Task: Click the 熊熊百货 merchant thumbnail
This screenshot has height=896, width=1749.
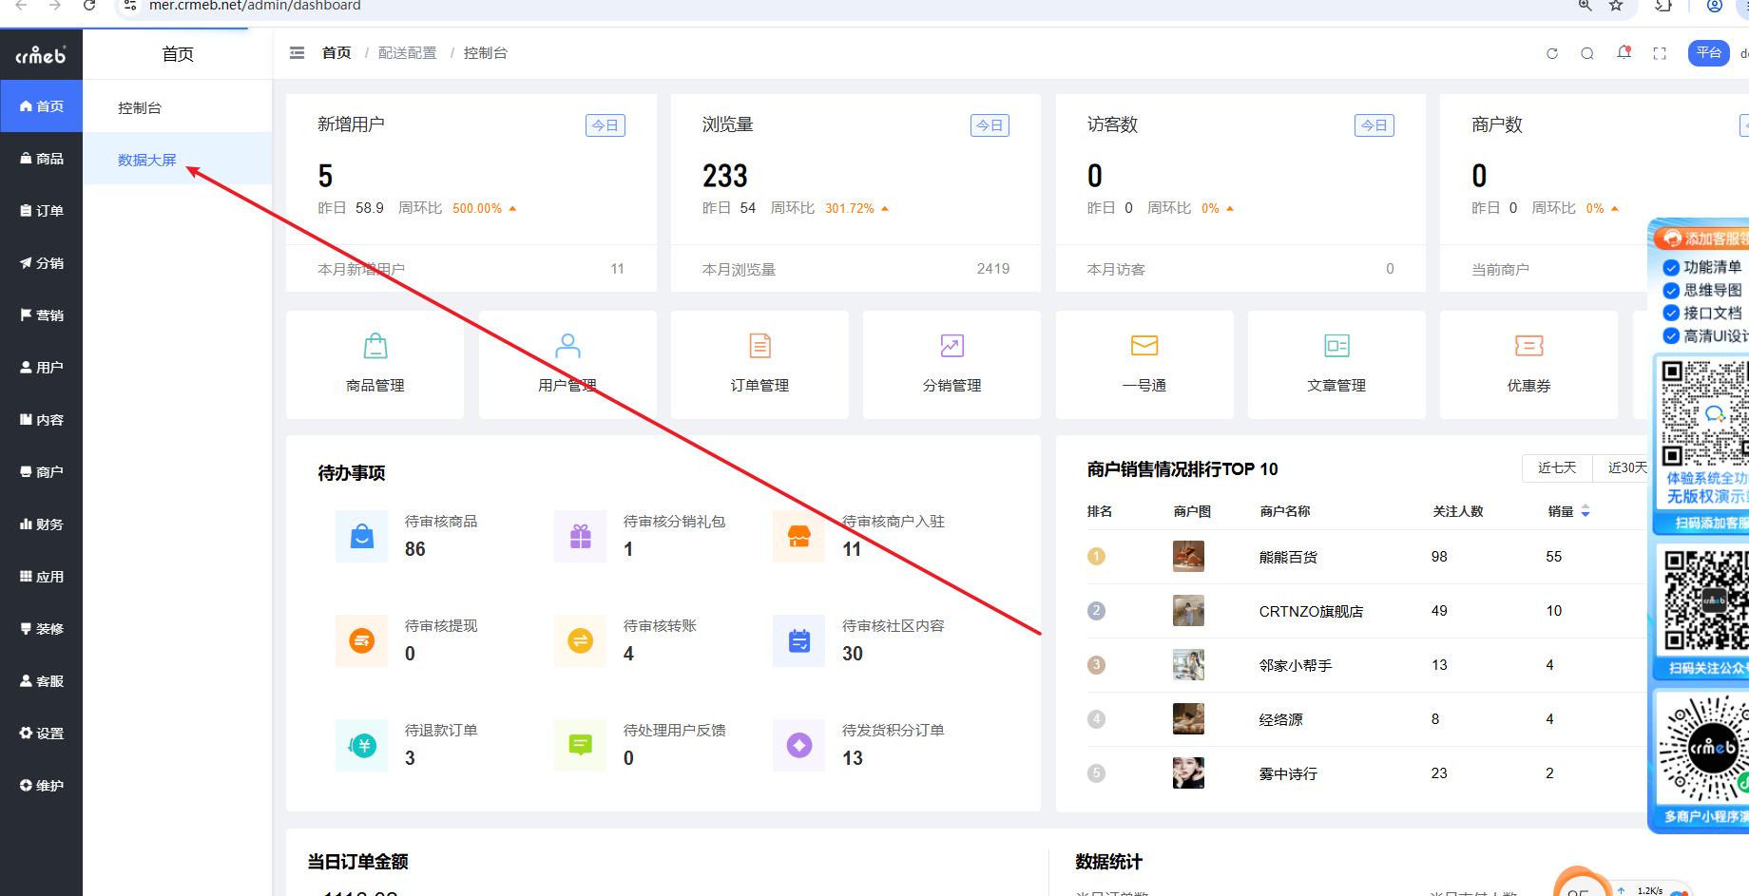Action: (x=1188, y=557)
